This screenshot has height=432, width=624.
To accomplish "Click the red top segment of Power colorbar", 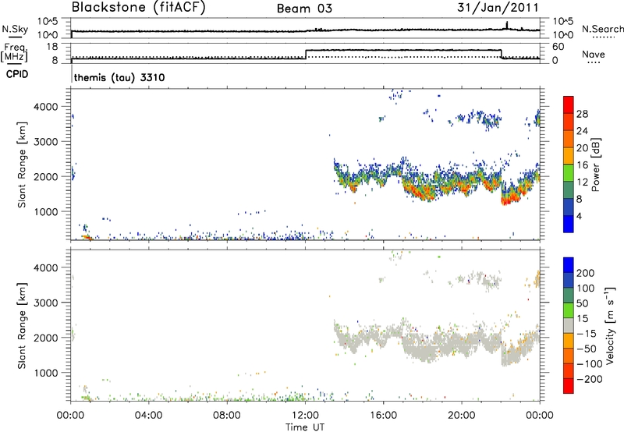I will [569, 104].
